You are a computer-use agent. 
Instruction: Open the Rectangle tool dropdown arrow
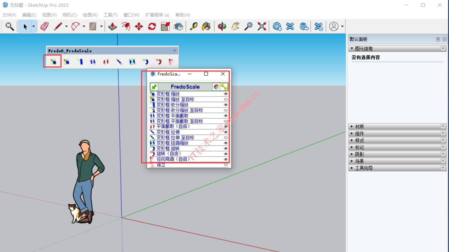point(101,26)
